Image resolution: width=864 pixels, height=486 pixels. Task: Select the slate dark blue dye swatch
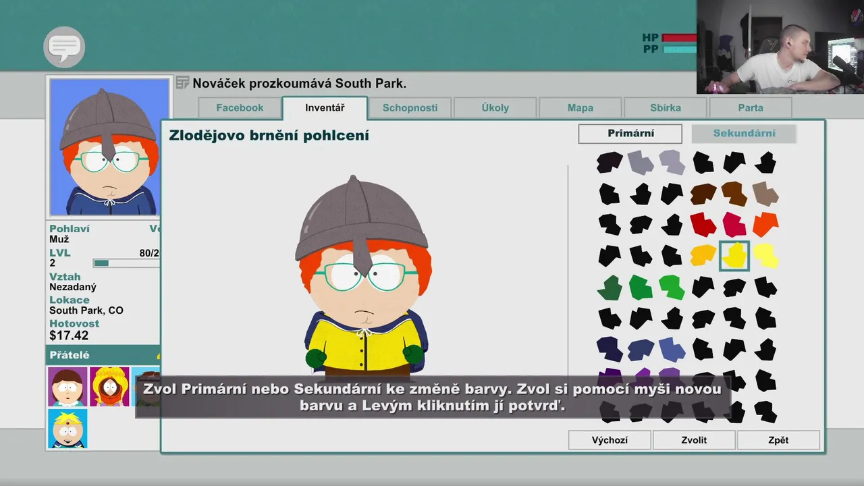pyautogui.click(x=641, y=350)
